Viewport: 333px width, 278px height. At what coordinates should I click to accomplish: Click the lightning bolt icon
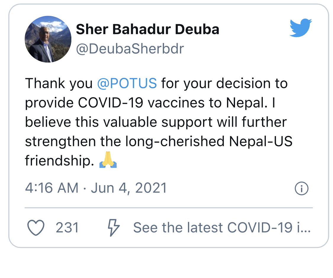[x=114, y=228]
